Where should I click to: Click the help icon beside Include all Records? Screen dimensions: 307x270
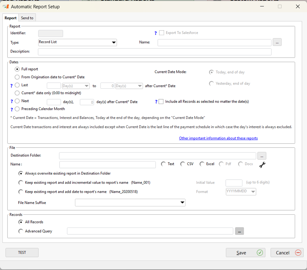tap(156, 102)
